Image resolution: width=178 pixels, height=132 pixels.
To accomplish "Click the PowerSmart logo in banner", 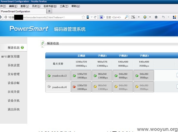I will (x=29, y=28).
